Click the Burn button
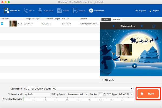 148,94
